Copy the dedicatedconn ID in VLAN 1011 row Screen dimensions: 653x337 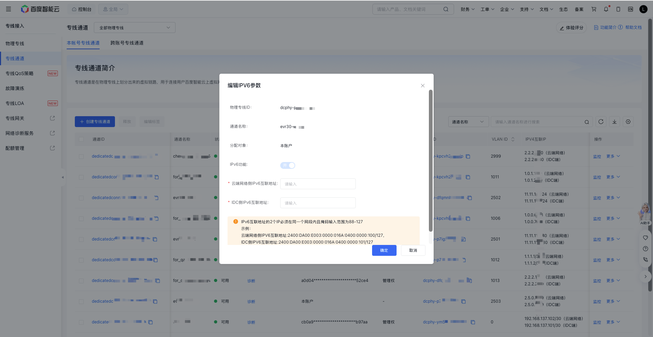(157, 177)
